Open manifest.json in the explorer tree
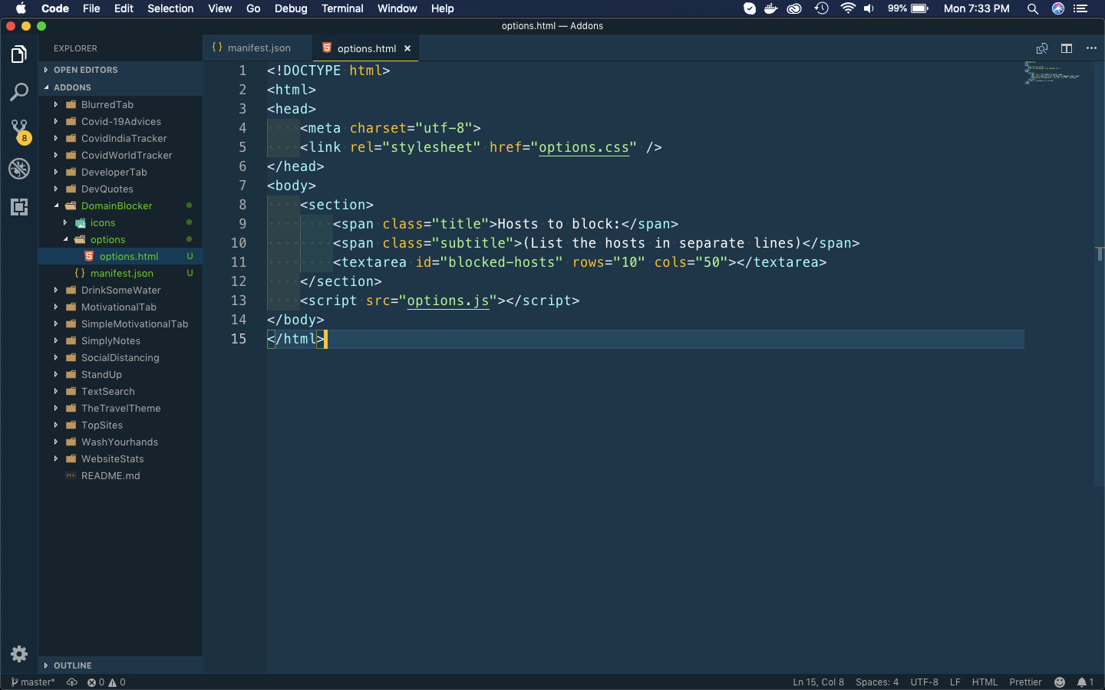 [x=120, y=274]
